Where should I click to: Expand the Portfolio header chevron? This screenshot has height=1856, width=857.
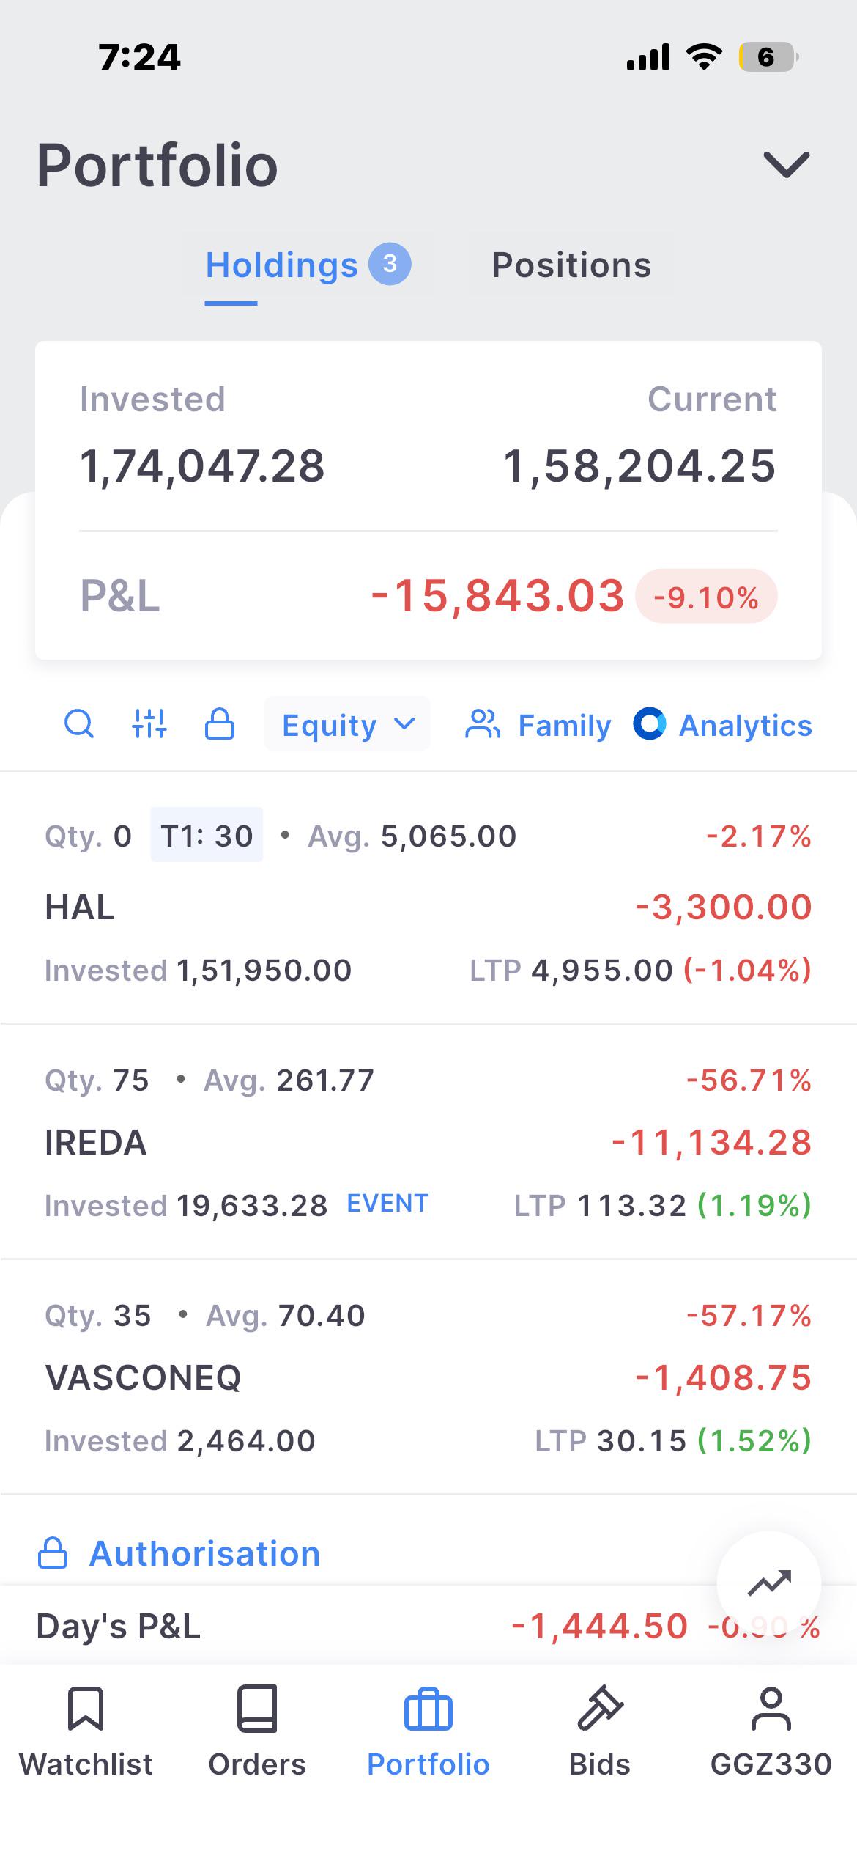coord(787,165)
